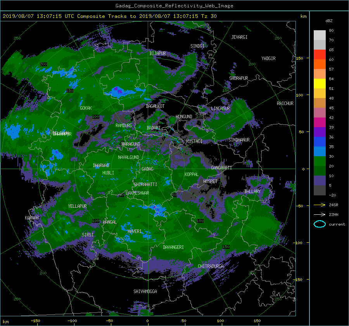
Task: Click the 0 tick on bottom km axis
Action: point(147,321)
